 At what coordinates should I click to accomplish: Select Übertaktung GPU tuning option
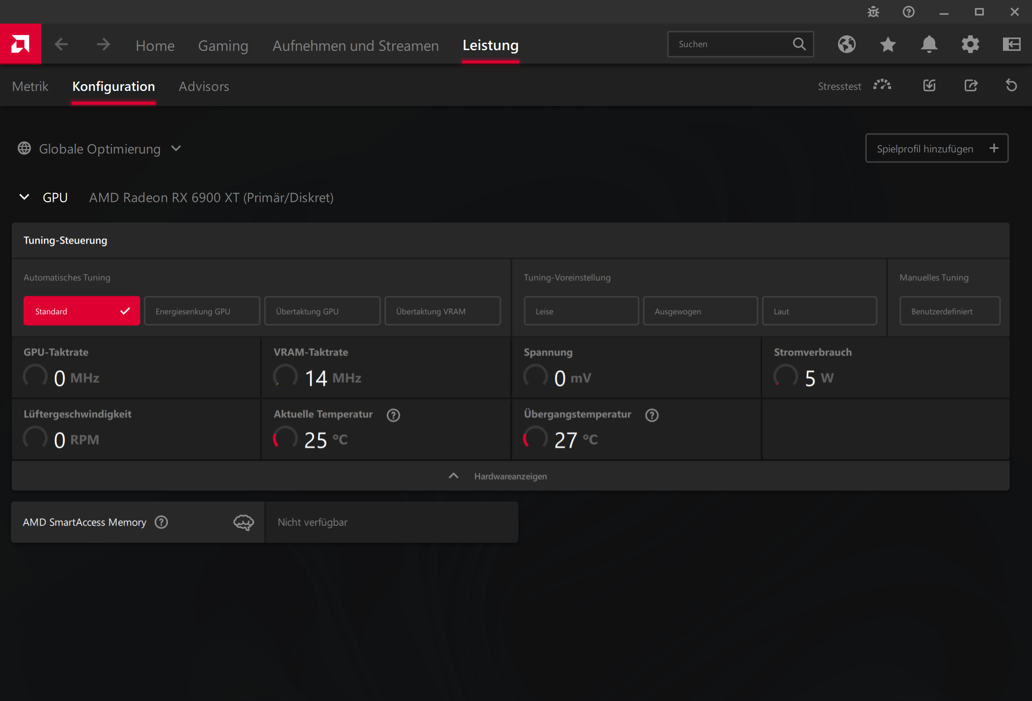click(x=322, y=311)
